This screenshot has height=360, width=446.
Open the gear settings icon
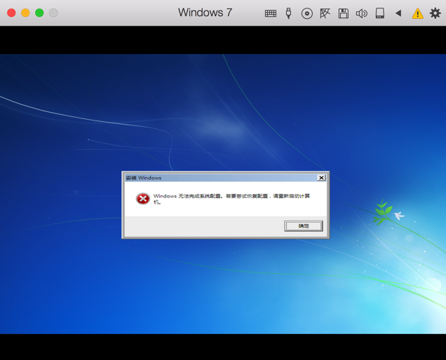[435, 13]
